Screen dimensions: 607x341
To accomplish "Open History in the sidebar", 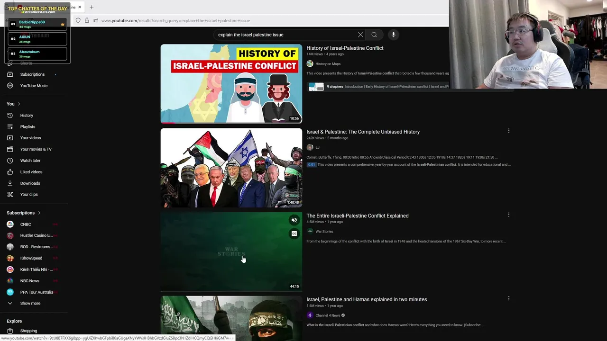I will [x=27, y=116].
